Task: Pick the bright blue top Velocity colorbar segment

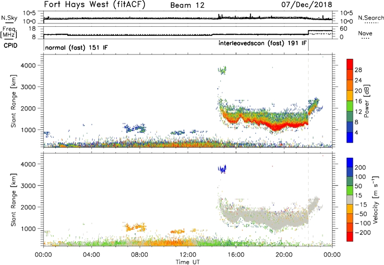Action: pyautogui.click(x=350, y=163)
